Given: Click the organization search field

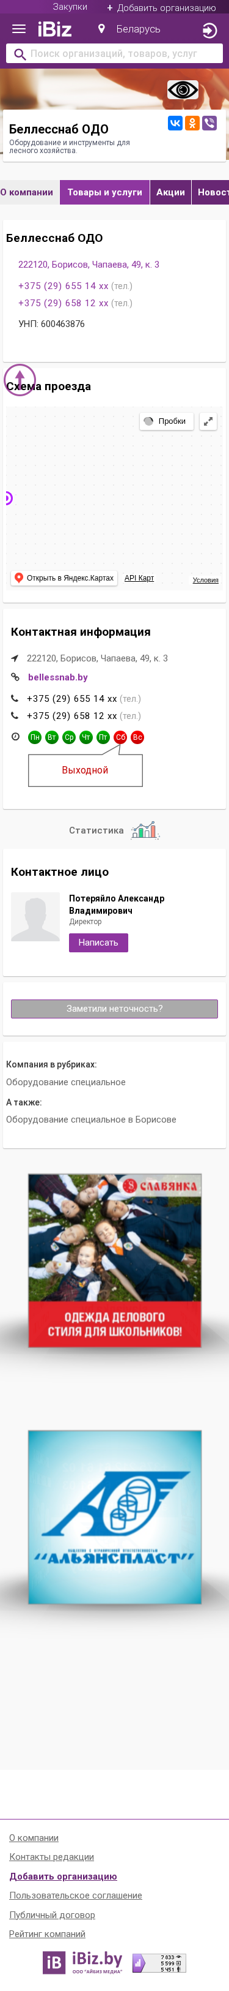Looking at the screenshot, I should click(115, 53).
